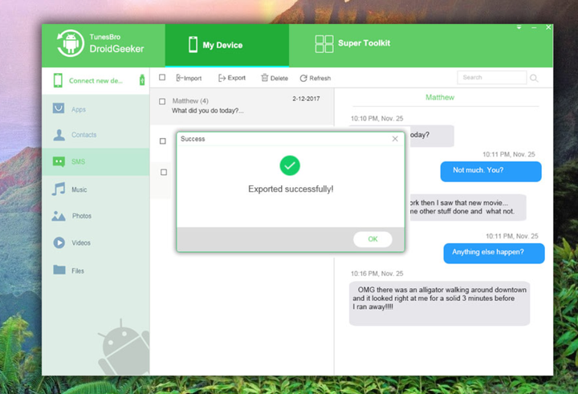Click the 2-12-2017 date on Matthew row
The image size is (578, 394).
tap(306, 99)
